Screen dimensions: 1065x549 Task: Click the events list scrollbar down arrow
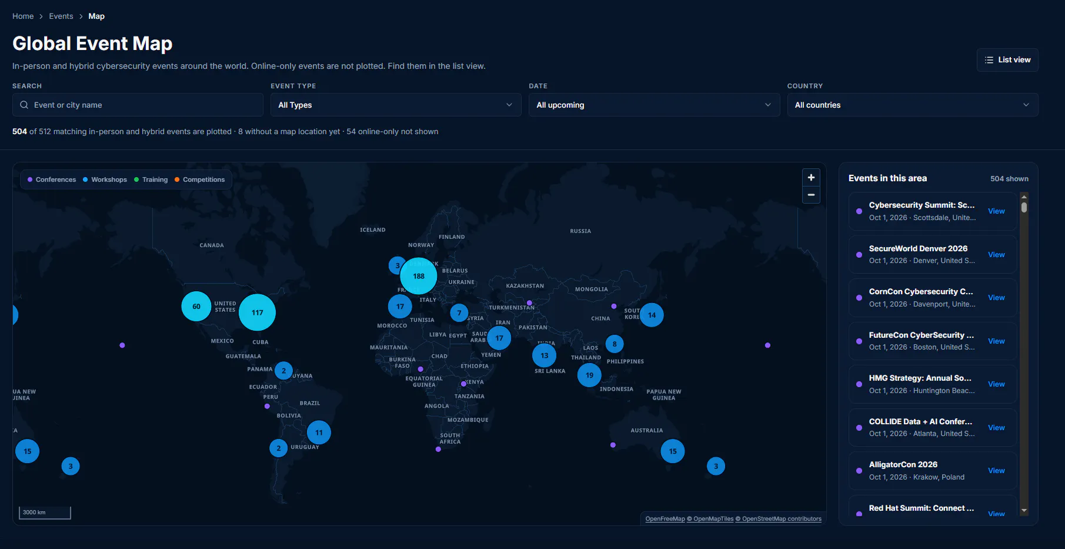coord(1024,511)
